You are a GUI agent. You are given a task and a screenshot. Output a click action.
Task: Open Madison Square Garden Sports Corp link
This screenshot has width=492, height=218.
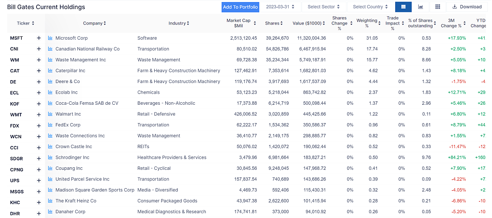[95, 190]
